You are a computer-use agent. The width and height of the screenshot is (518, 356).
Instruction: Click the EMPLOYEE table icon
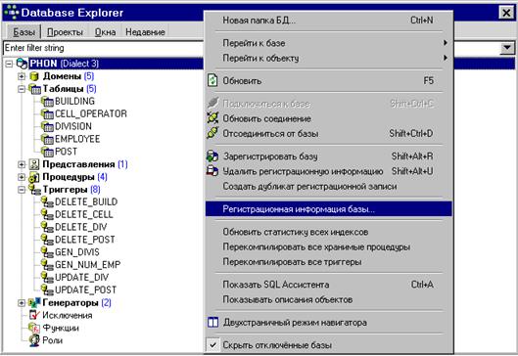(47, 139)
